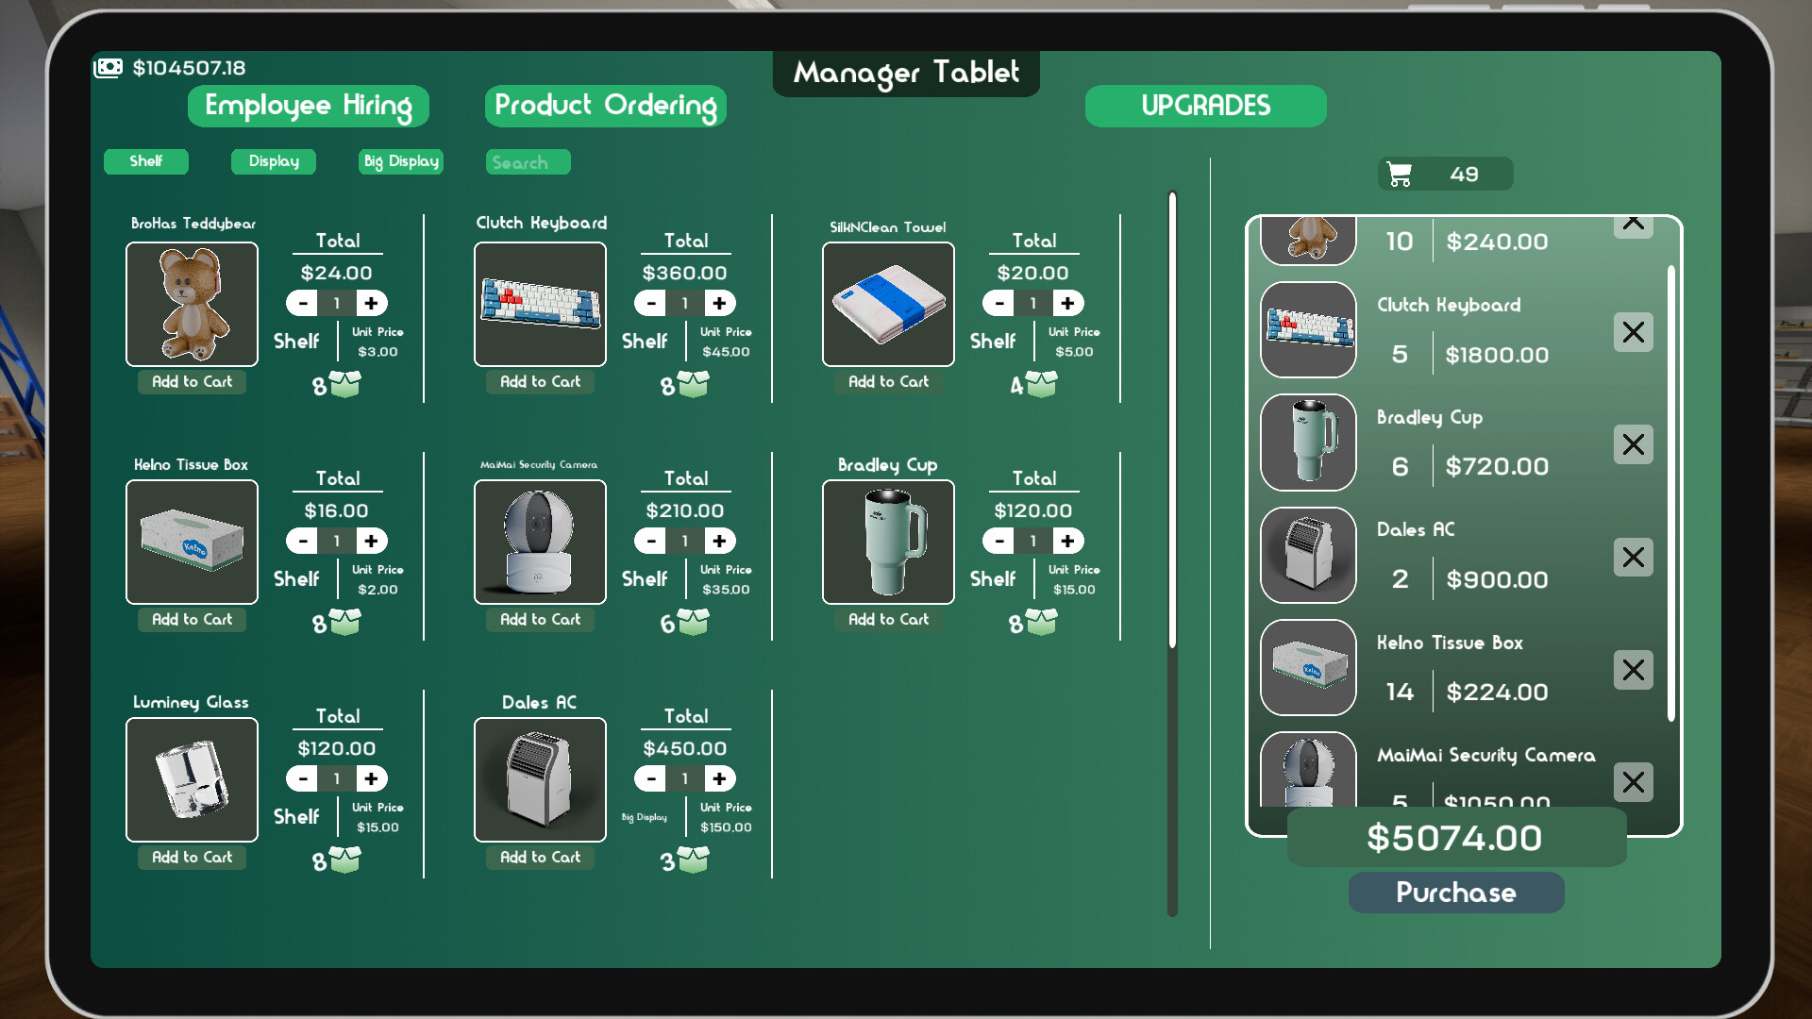Click the package box icon under SilkNClean Towel
This screenshot has width=1812, height=1019.
pyautogui.click(x=1043, y=385)
